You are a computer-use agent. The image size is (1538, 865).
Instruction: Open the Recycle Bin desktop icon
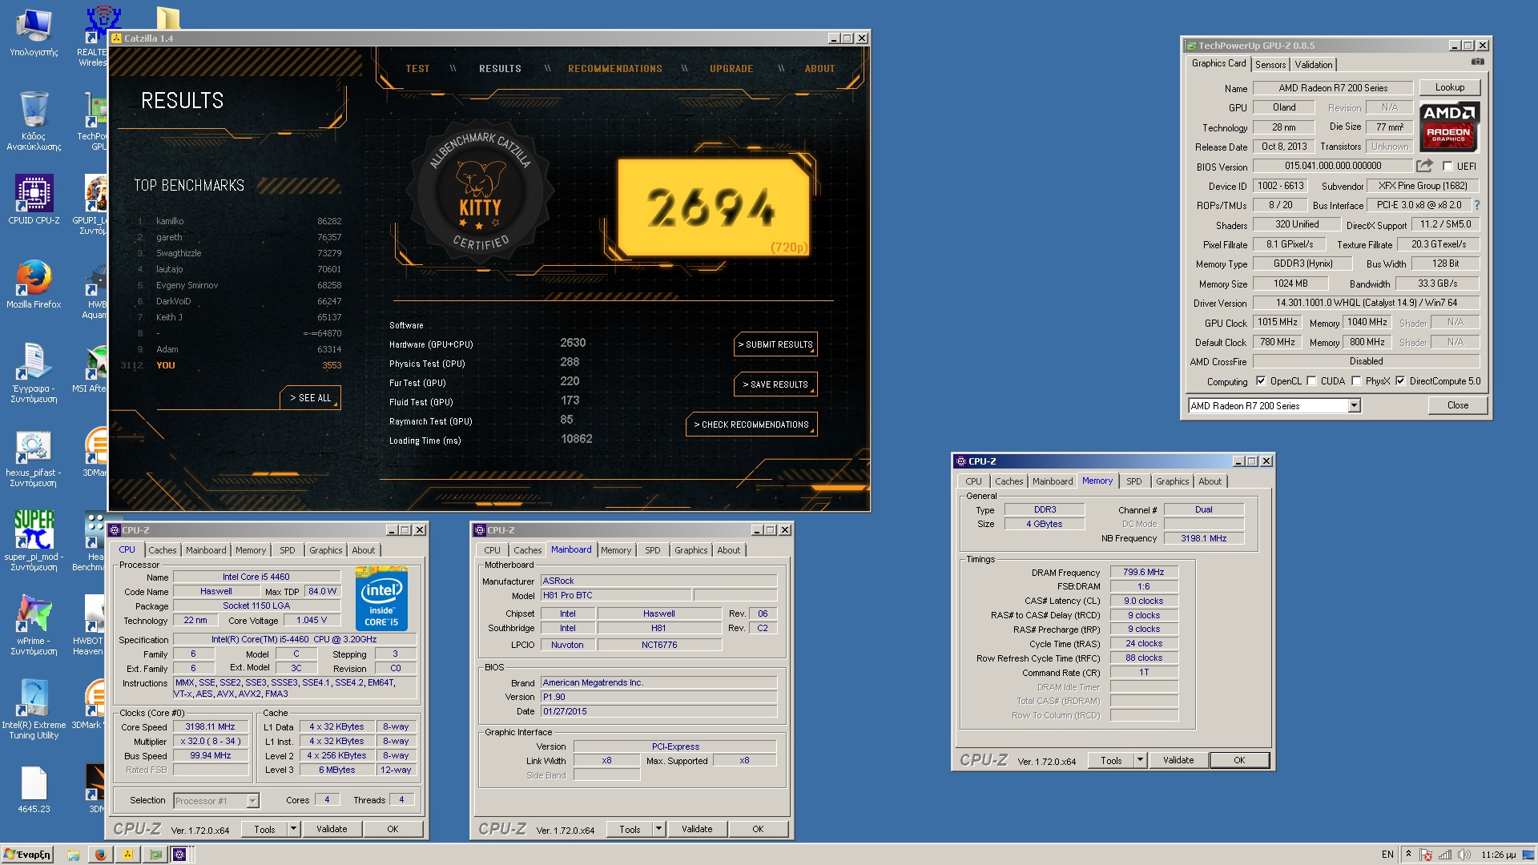tap(34, 120)
